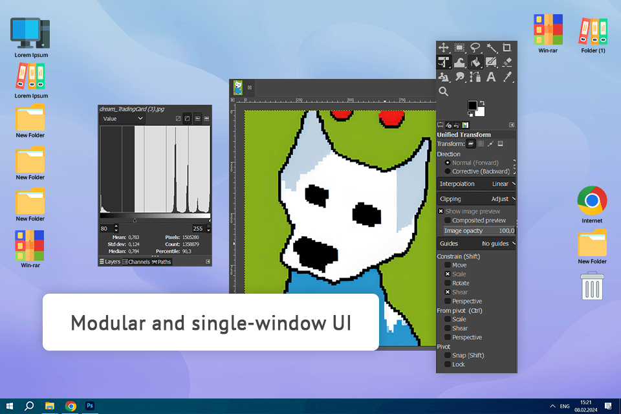Click the histogram lower range field 80

pos(106,228)
